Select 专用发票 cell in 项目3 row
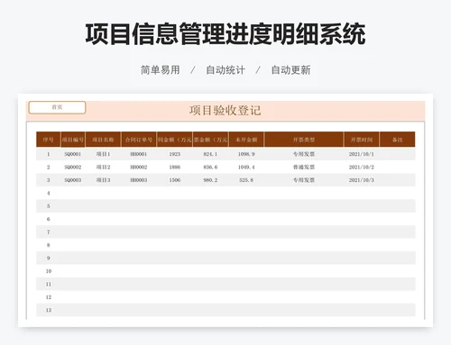This screenshot has width=451, height=345. coord(304,180)
